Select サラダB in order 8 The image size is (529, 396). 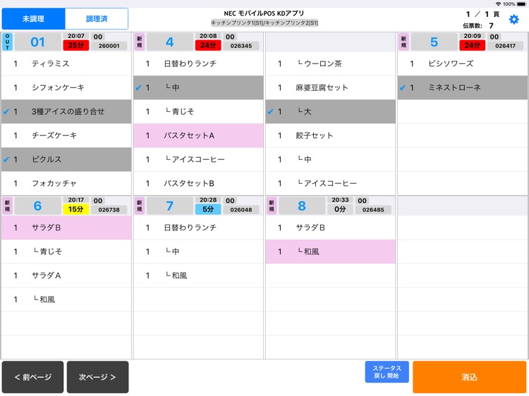point(331,228)
